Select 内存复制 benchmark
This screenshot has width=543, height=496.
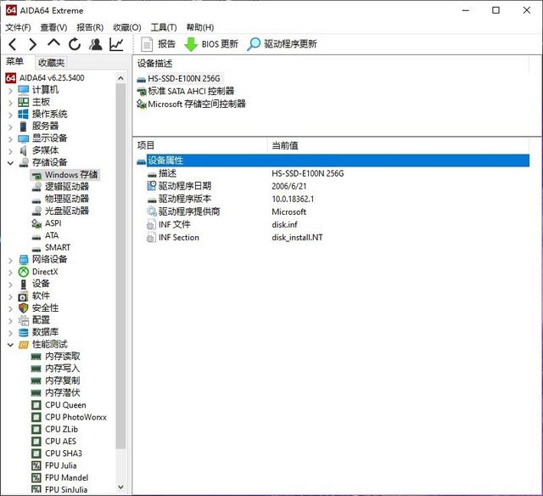click(56, 380)
